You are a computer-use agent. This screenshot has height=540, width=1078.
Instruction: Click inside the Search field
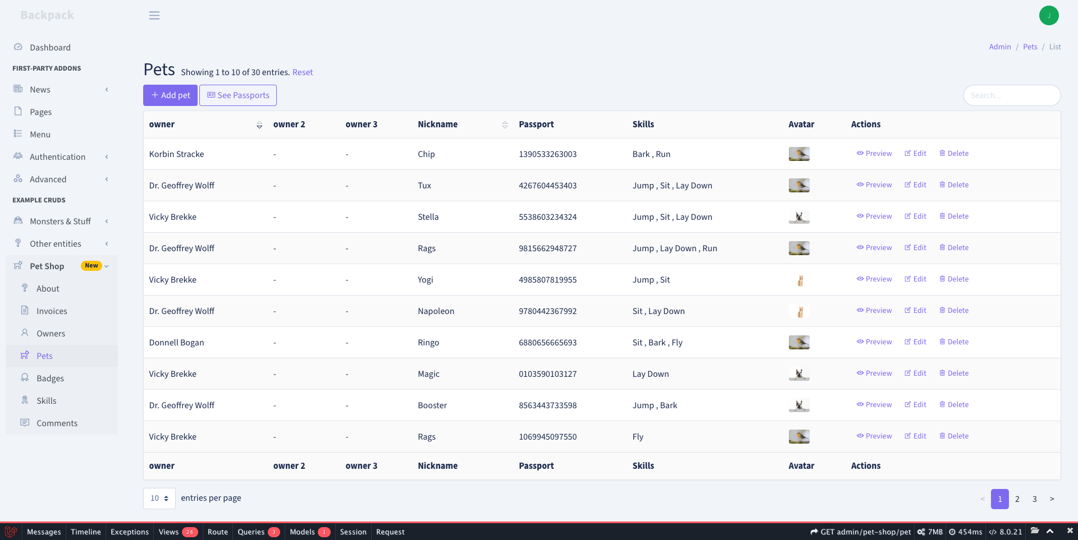1012,95
